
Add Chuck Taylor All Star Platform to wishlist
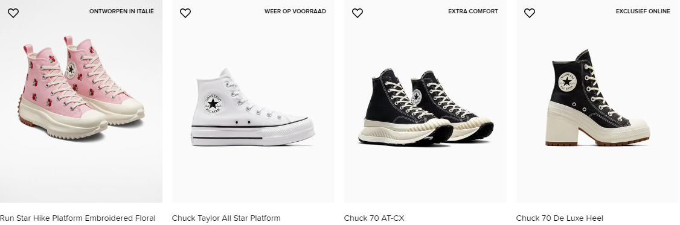[x=185, y=13]
